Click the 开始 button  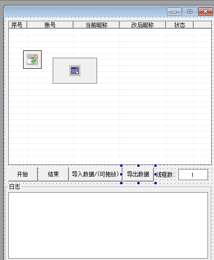click(x=23, y=174)
